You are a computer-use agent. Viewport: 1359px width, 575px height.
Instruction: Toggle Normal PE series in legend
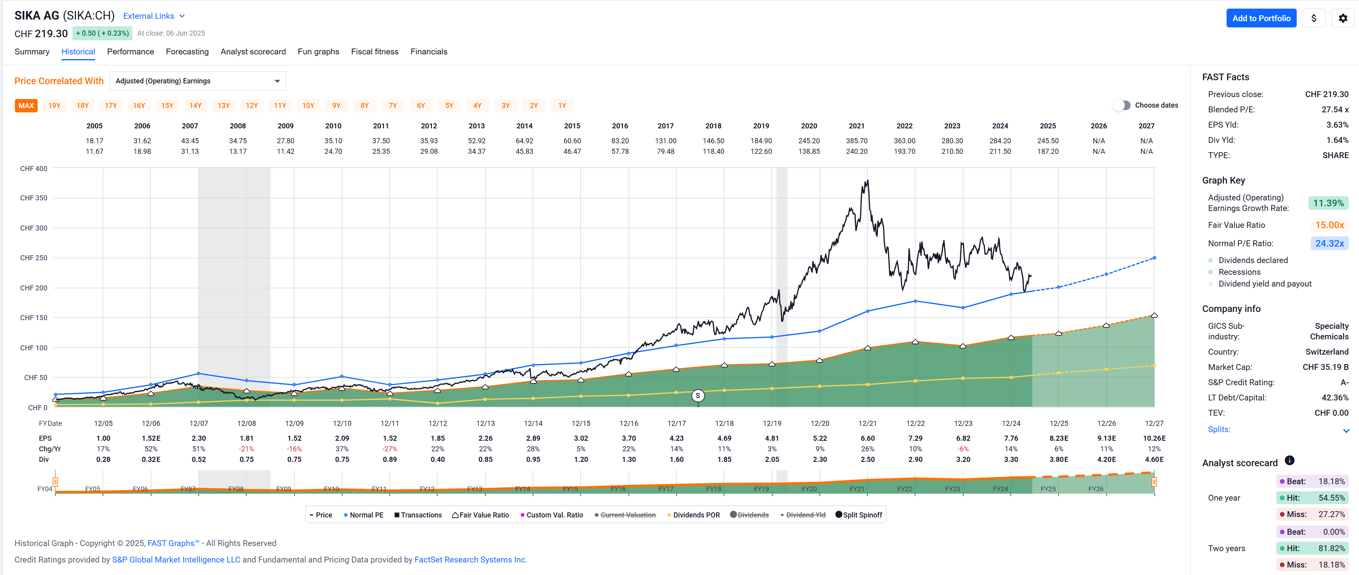[364, 515]
